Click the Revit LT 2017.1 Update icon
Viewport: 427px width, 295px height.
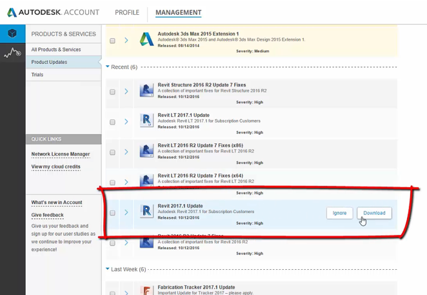[146, 120]
